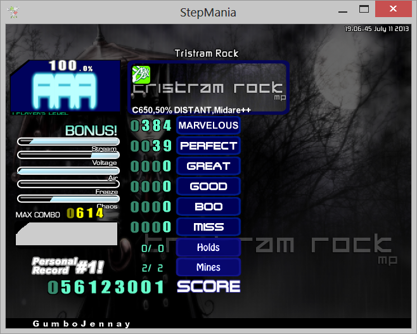Click the Freeze radar bar
The width and height of the screenshot is (417, 334).
[68, 184]
